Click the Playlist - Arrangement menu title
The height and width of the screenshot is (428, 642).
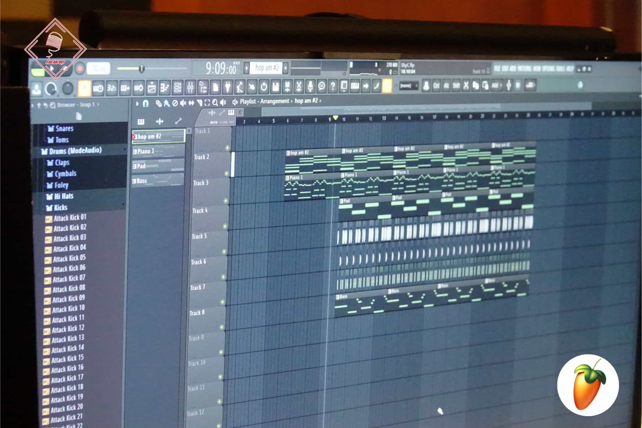pos(264,101)
